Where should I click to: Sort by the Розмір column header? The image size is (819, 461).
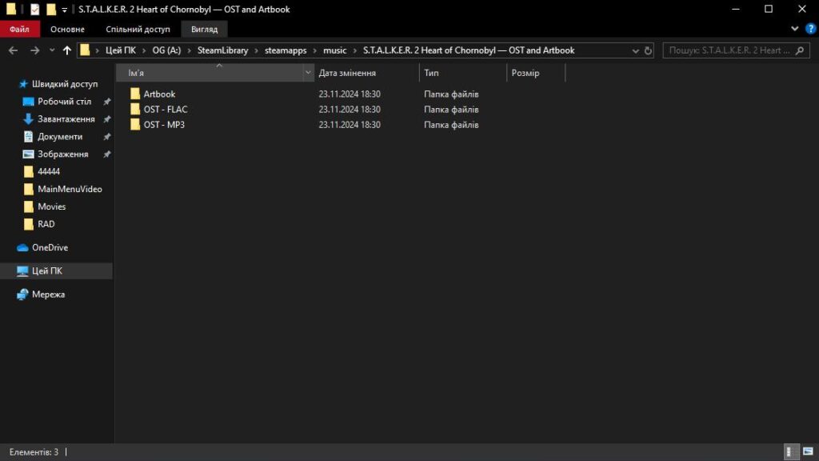pyautogui.click(x=536, y=73)
